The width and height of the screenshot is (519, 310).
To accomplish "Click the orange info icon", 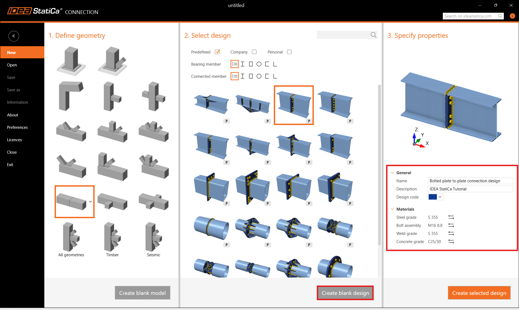I will click(x=512, y=16).
